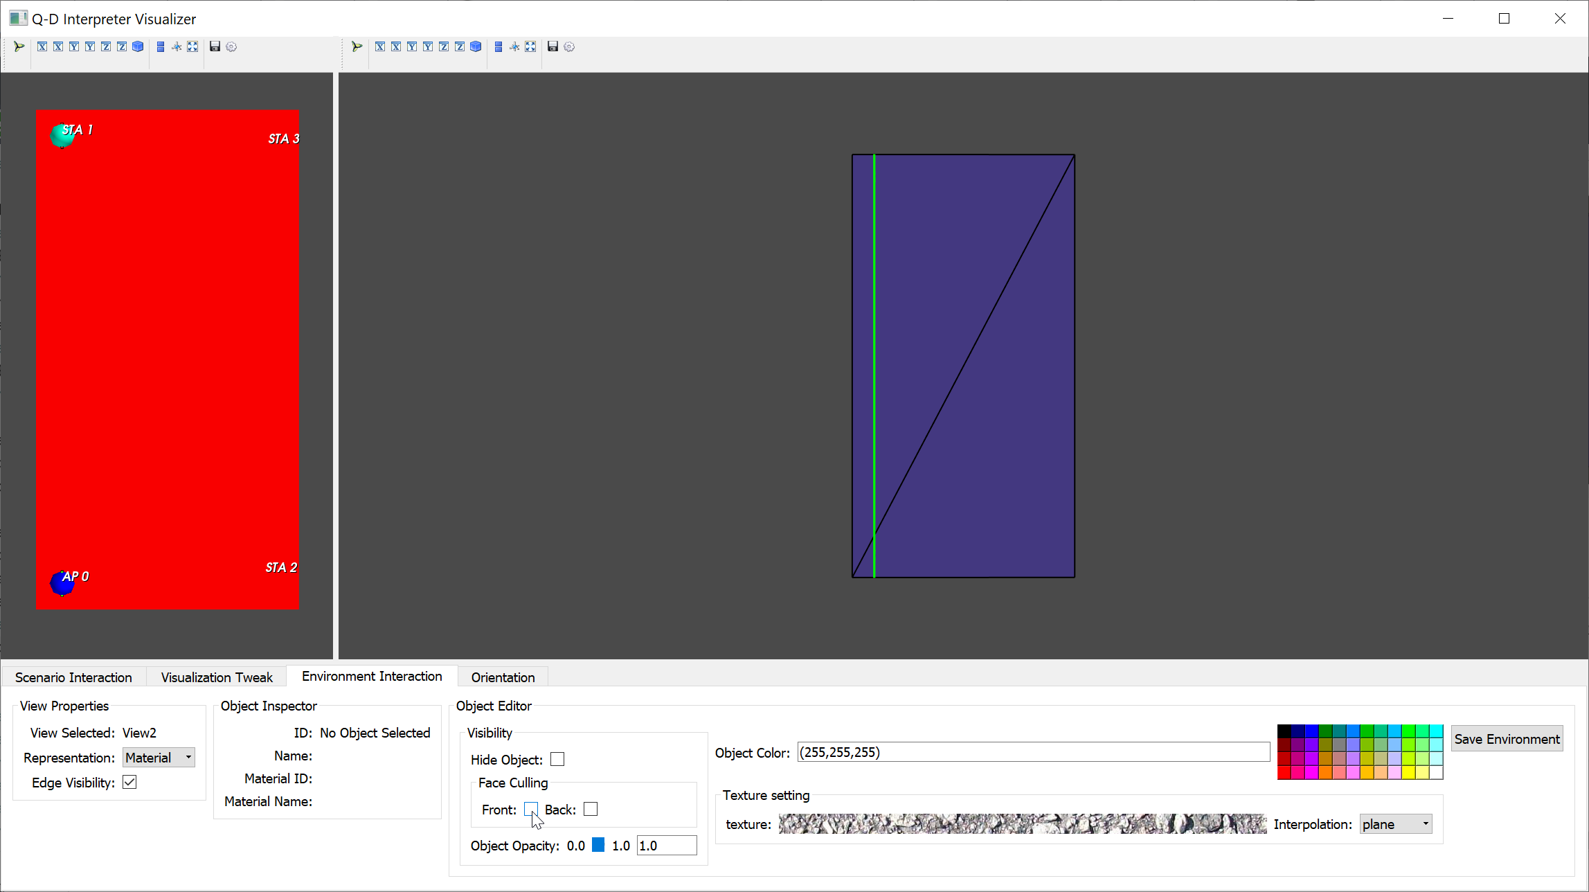Click full-screen expand icon in right toolbar
Screen dimensions: 1589x892
[530, 46]
